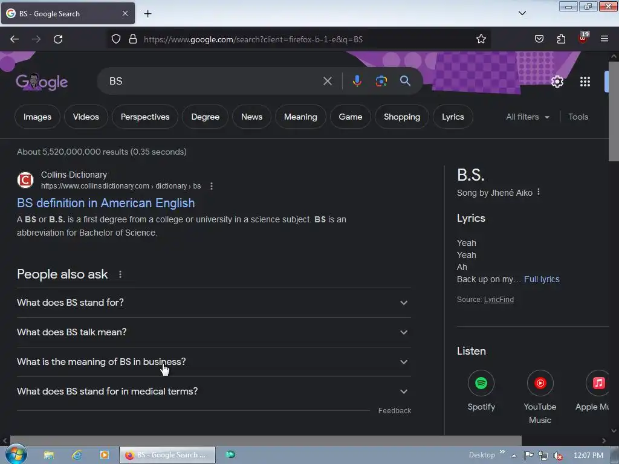Close the BS - Google Search tab
This screenshot has width=619, height=464.
(x=125, y=13)
